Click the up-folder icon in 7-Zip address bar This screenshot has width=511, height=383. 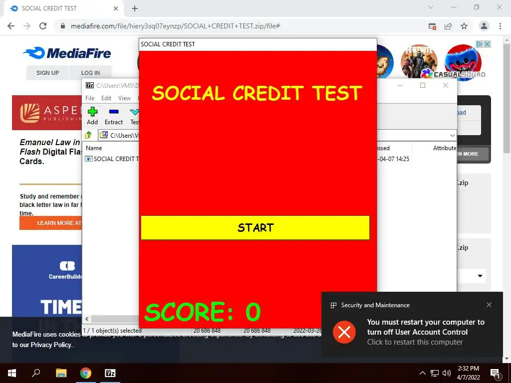point(88,135)
